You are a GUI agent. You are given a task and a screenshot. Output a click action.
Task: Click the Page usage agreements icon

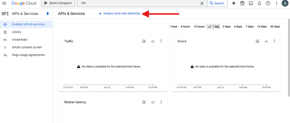(5, 55)
